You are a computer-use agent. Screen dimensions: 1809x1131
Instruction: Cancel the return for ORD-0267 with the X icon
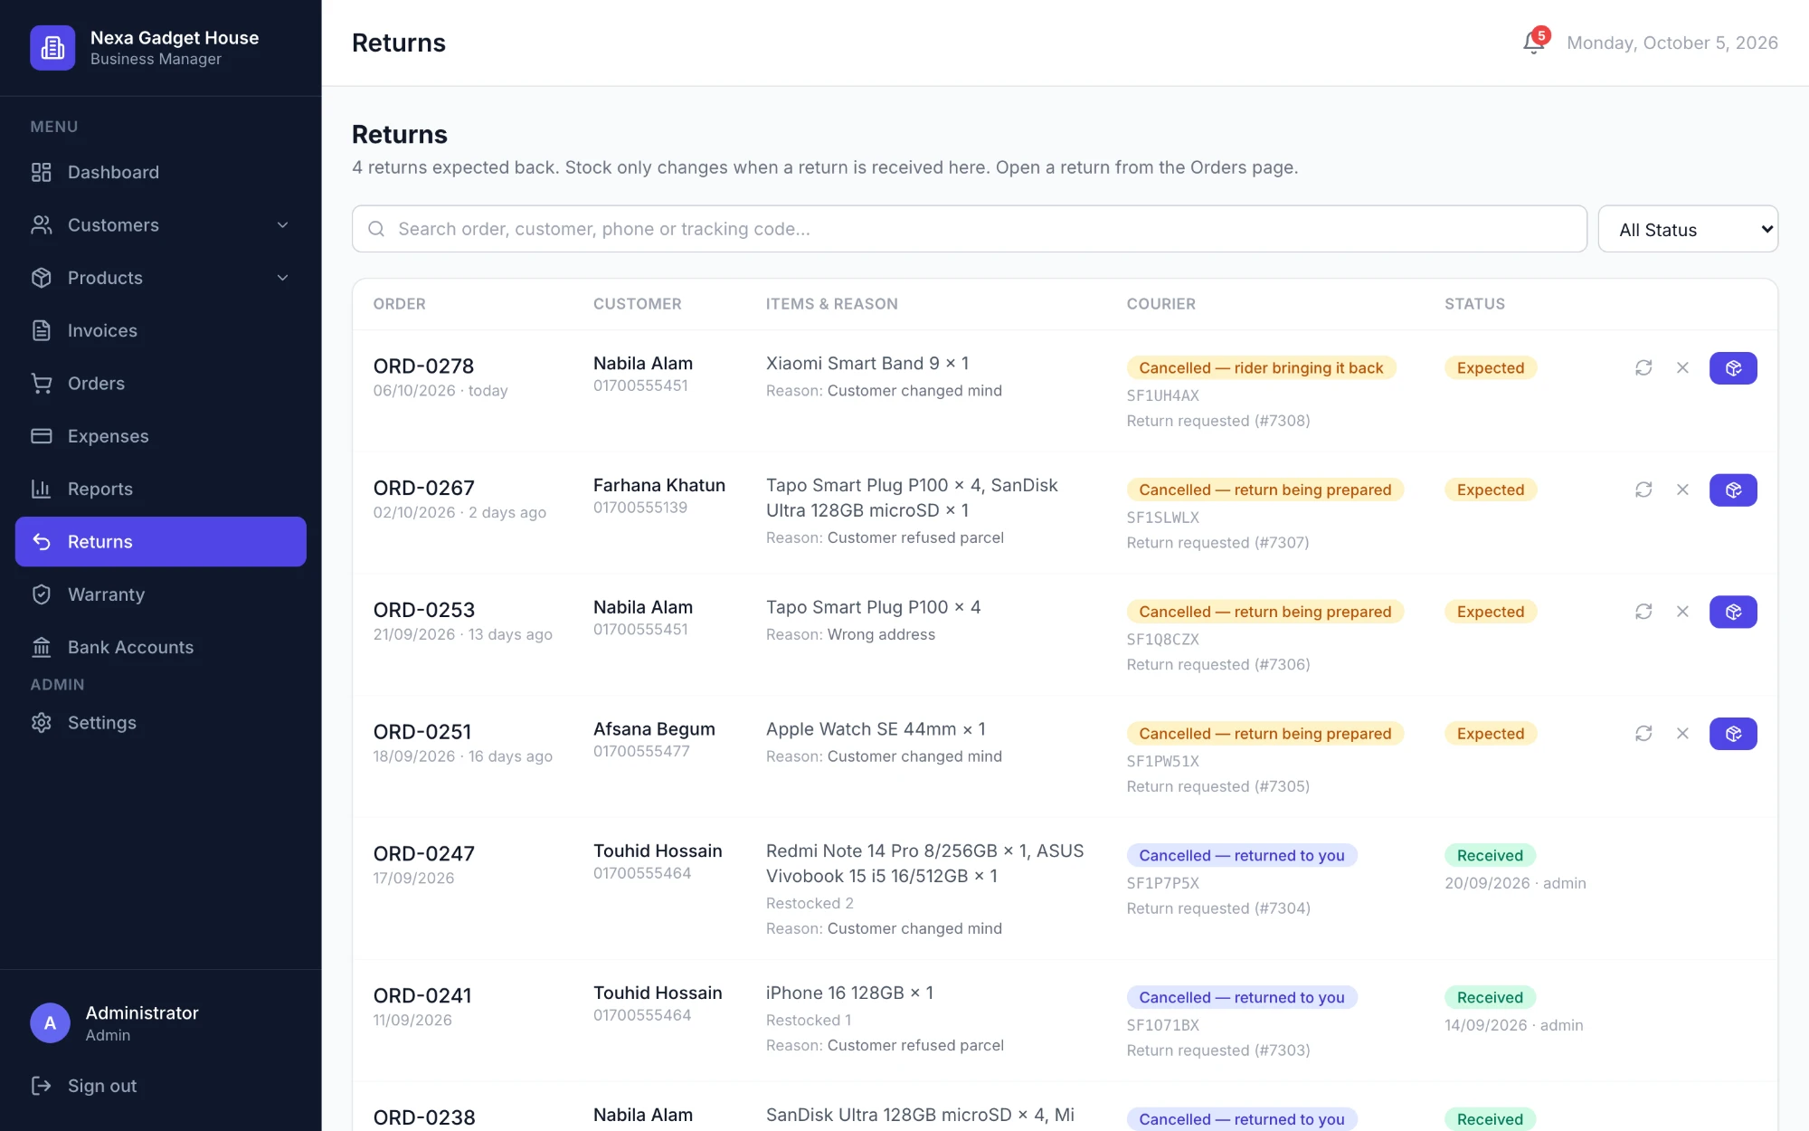coord(1682,489)
